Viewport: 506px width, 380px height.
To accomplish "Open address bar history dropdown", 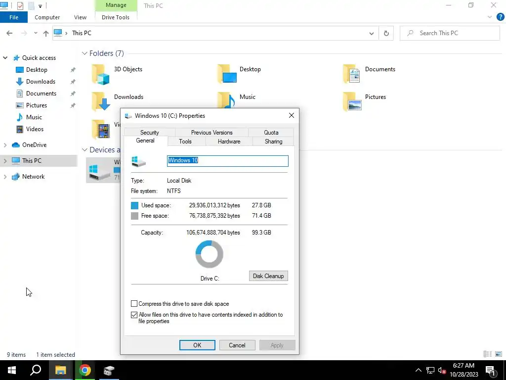I will 372,33.
